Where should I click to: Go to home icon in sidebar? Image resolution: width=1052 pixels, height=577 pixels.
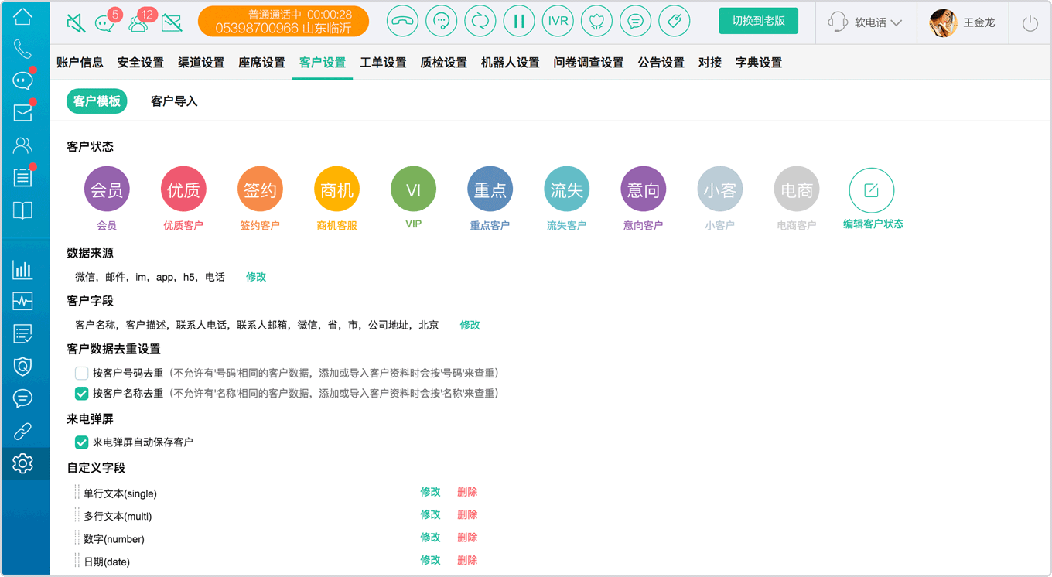(x=23, y=16)
